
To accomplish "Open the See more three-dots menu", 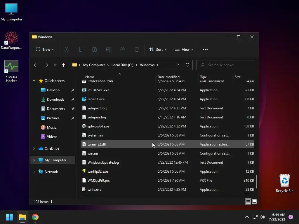I will click(205, 50).
